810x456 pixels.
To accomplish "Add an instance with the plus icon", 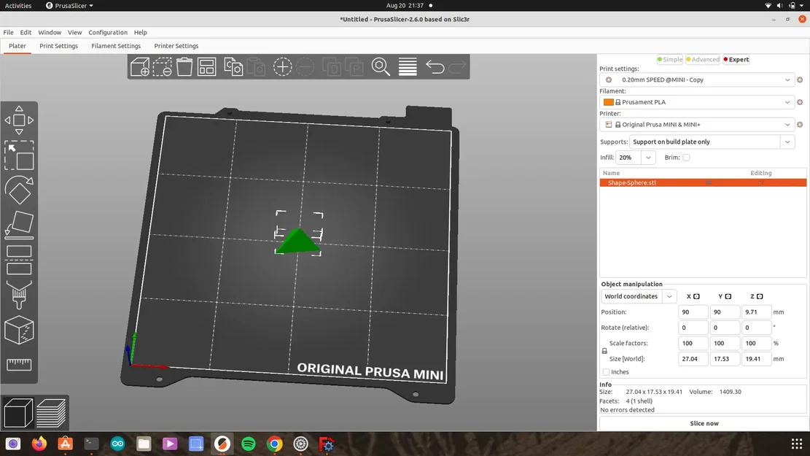I will [x=283, y=67].
